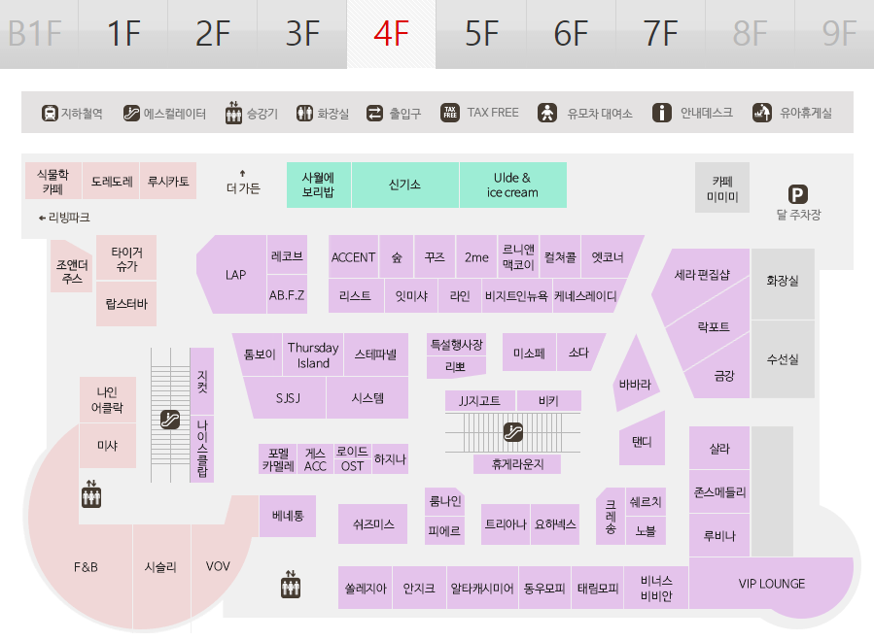Open the VIP LOUNGE area

(772, 584)
